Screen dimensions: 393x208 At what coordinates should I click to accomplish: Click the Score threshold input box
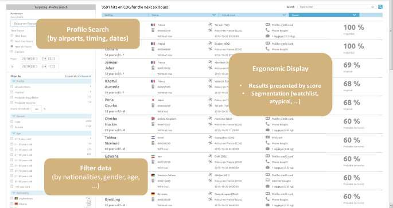pyautogui.click(x=37, y=109)
